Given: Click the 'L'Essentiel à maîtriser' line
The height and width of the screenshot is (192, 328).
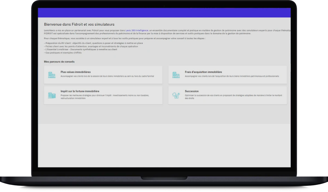Looking at the screenshot, I should click(x=81, y=49).
